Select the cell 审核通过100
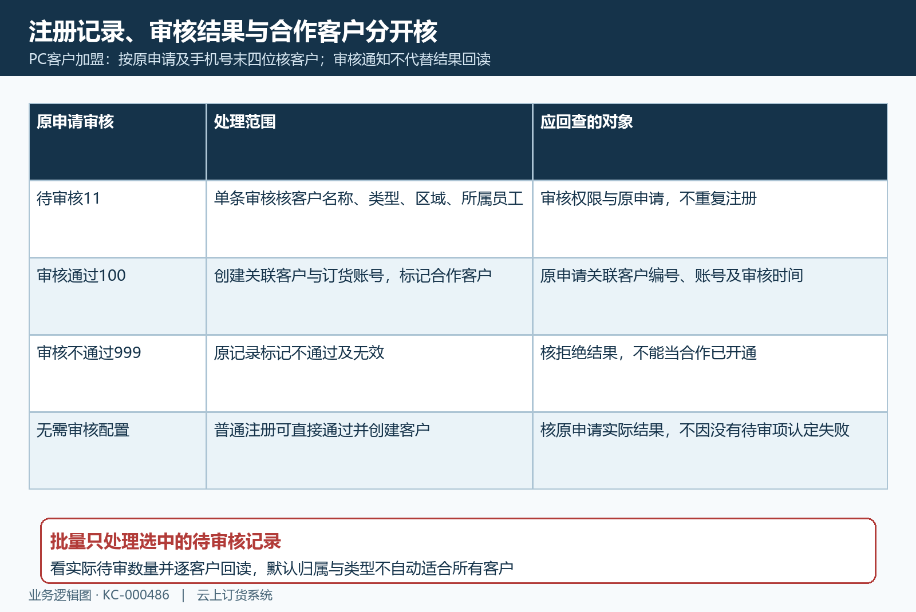Image resolution: width=916 pixels, height=612 pixels. coord(117,296)
